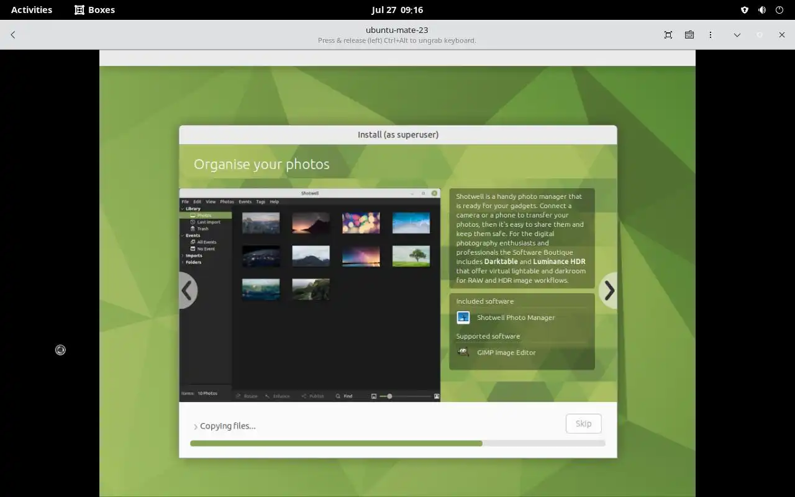Expand Folders in the Shotwell sidebar

click(x=183, y=262)
